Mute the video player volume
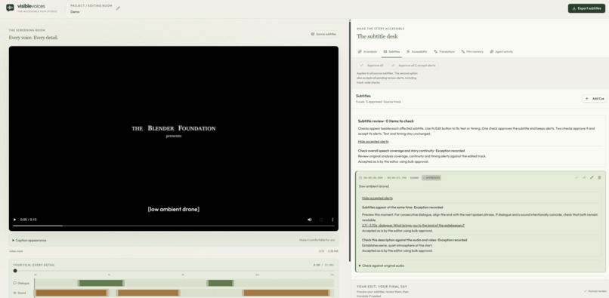This screenshot has width=609, height=298. pyautogui.click(x=310, y=220)
